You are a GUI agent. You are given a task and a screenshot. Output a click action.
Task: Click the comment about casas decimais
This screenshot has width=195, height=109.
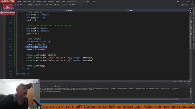pos(50,25)
